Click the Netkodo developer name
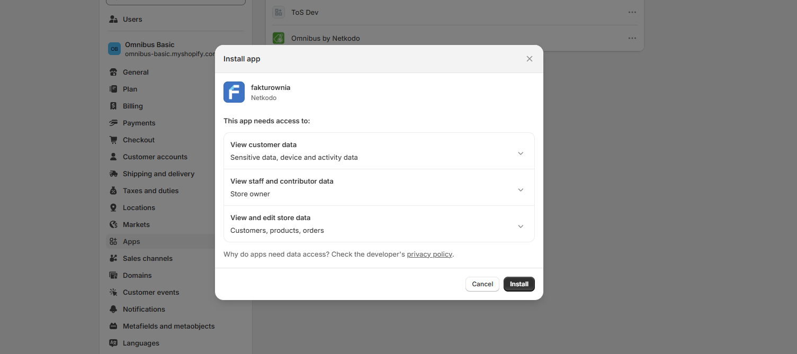Screen dimensions: 797x354 point(264,98)
